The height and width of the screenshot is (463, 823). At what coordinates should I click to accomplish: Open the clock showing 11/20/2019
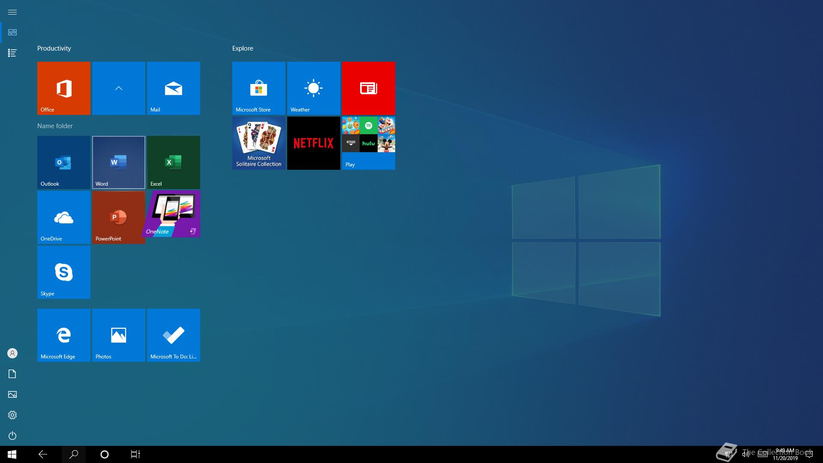pyautogui.click(x=785, y=454)
